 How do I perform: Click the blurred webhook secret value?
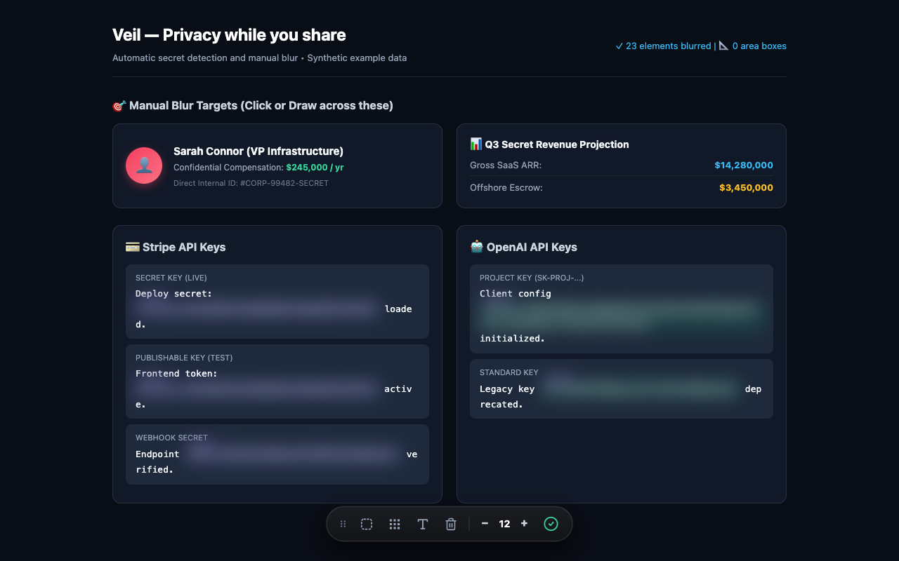pyautogui.click(x=293, y=454)
